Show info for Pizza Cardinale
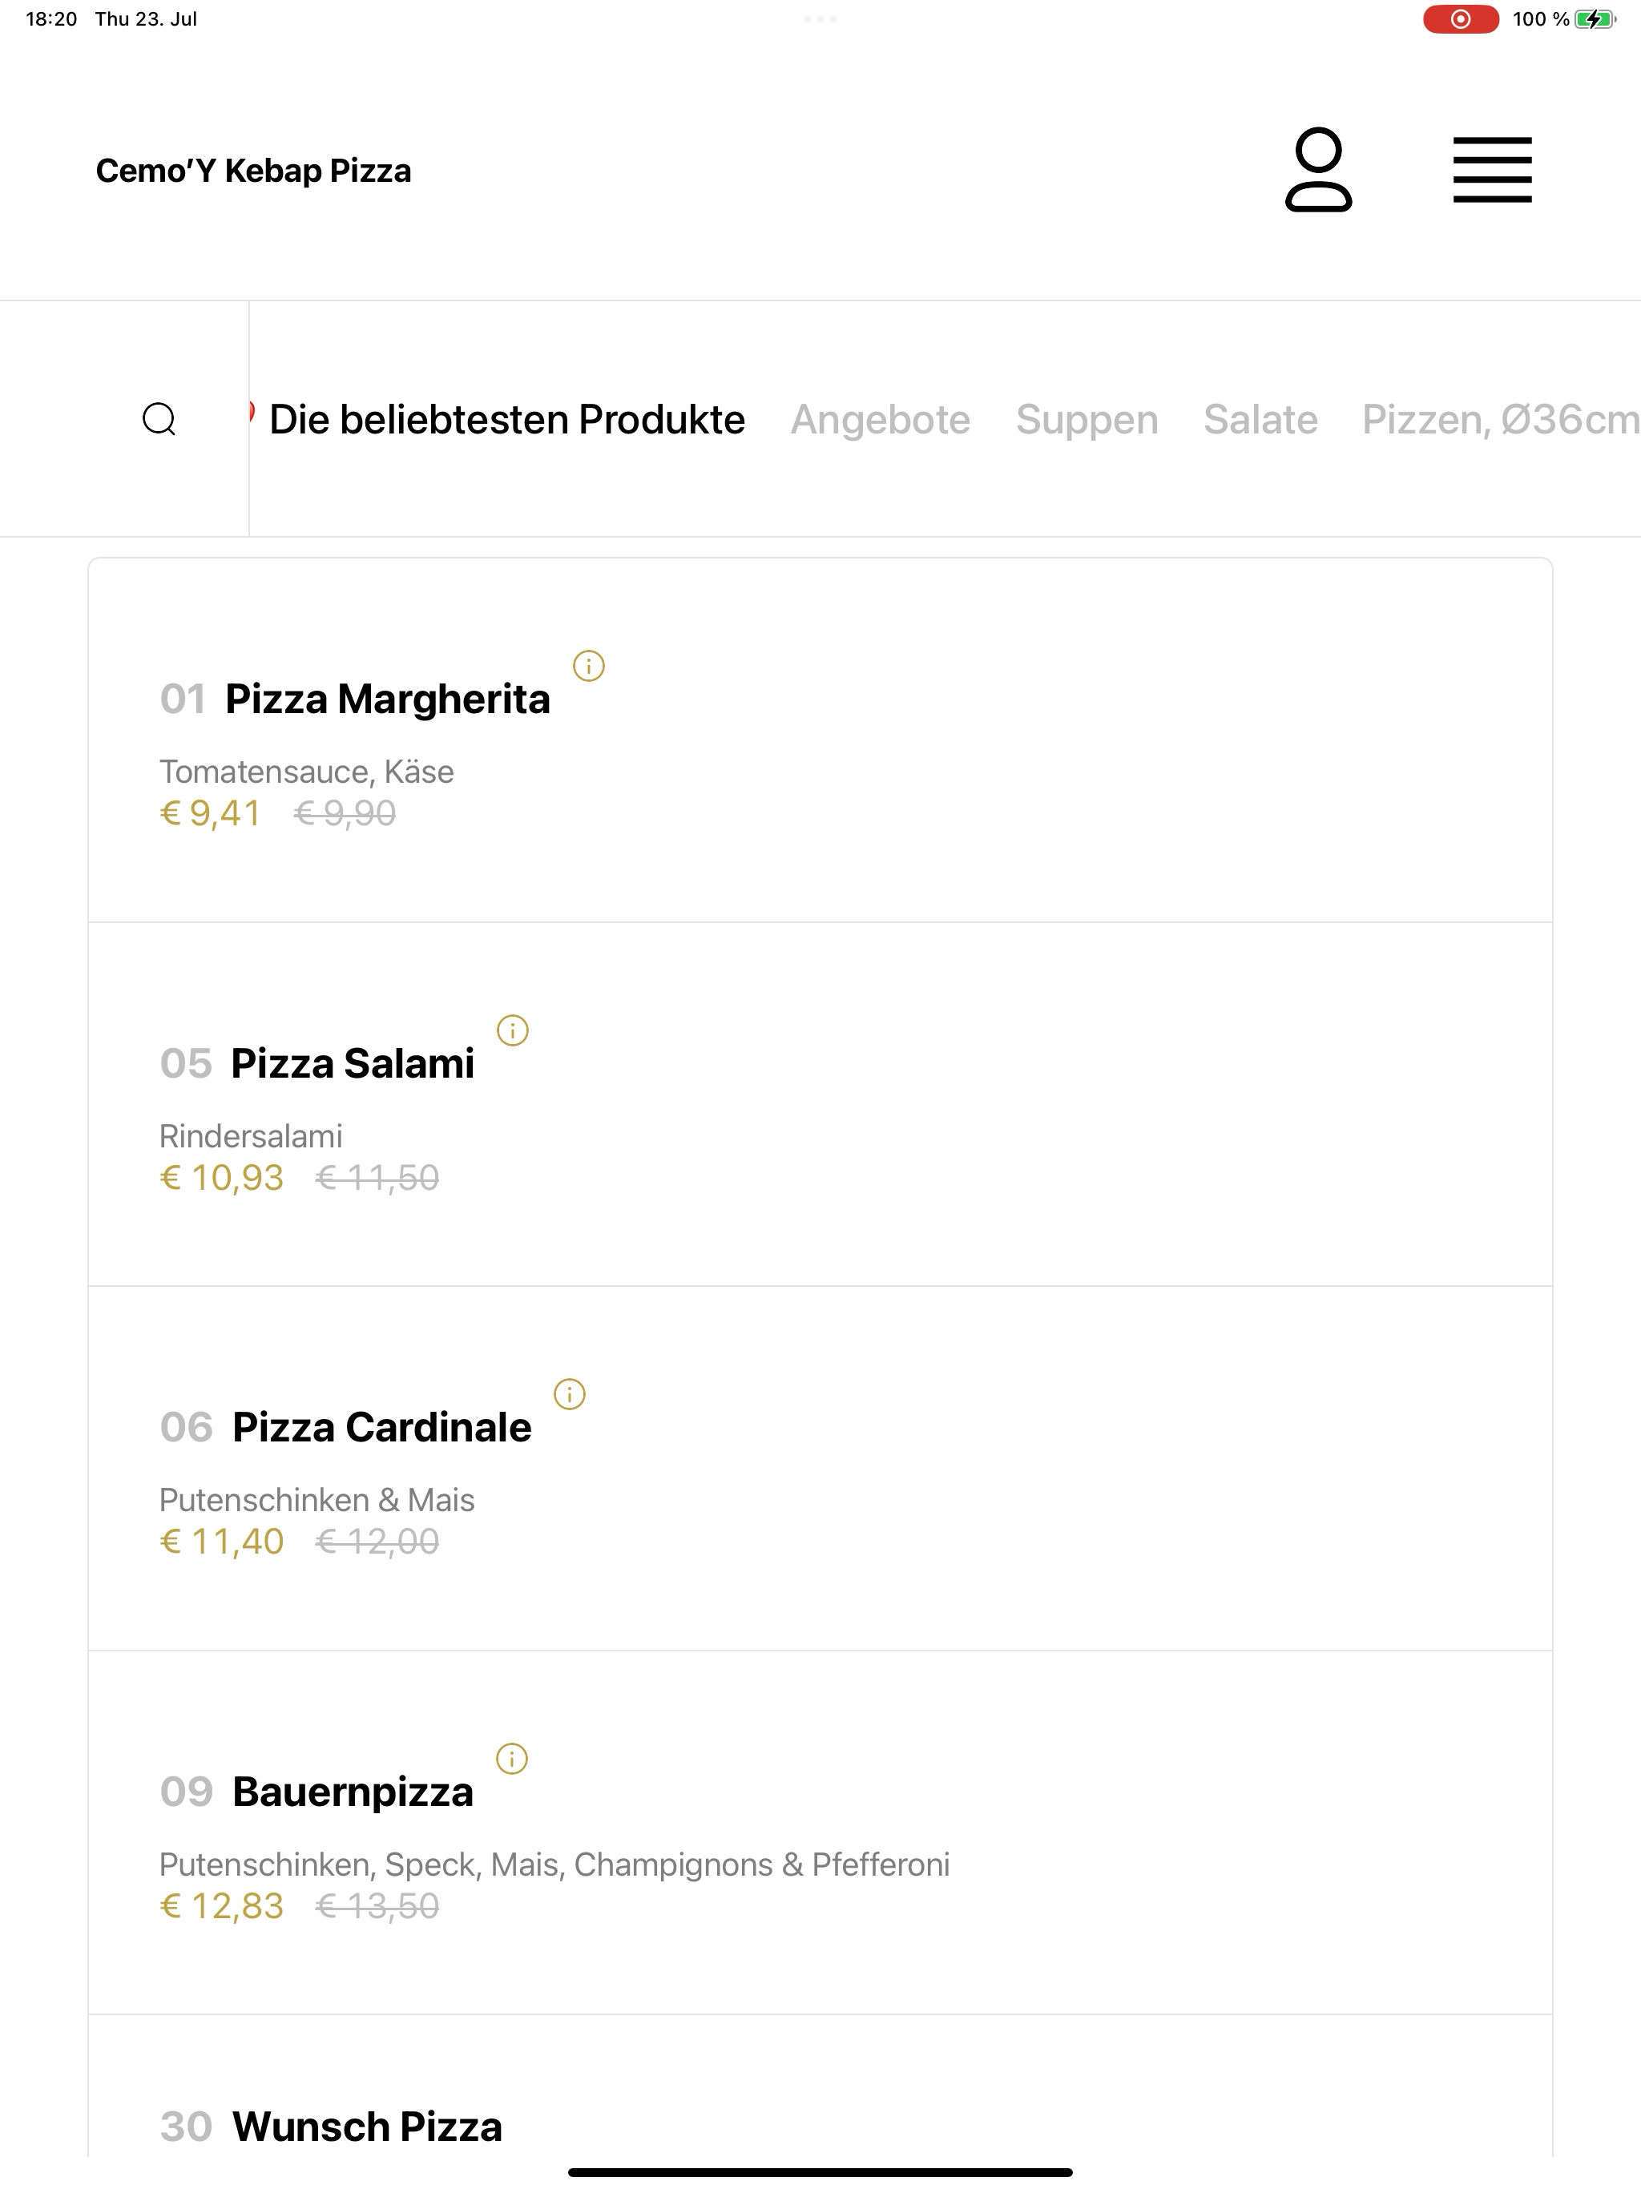The width and height of the screenshot is (1641, 2189). (x=569, y=1394)
